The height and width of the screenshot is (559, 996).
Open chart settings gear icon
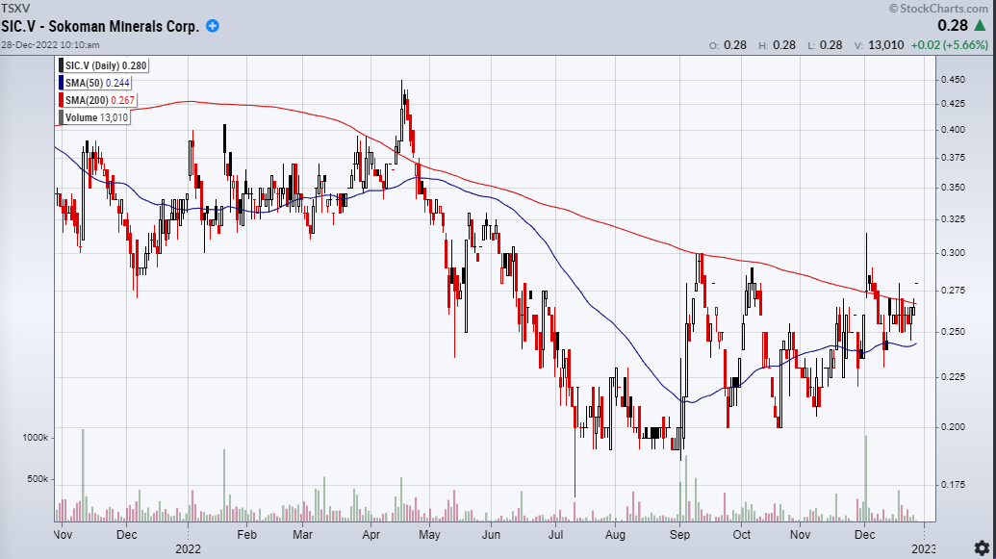982,547
